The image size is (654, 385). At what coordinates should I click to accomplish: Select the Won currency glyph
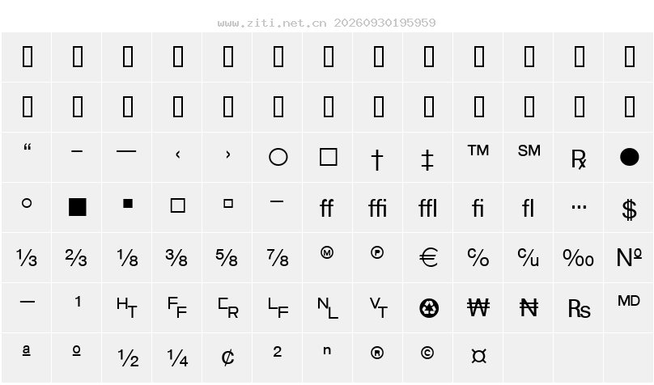pyautogui.click(x=478, y=308)
